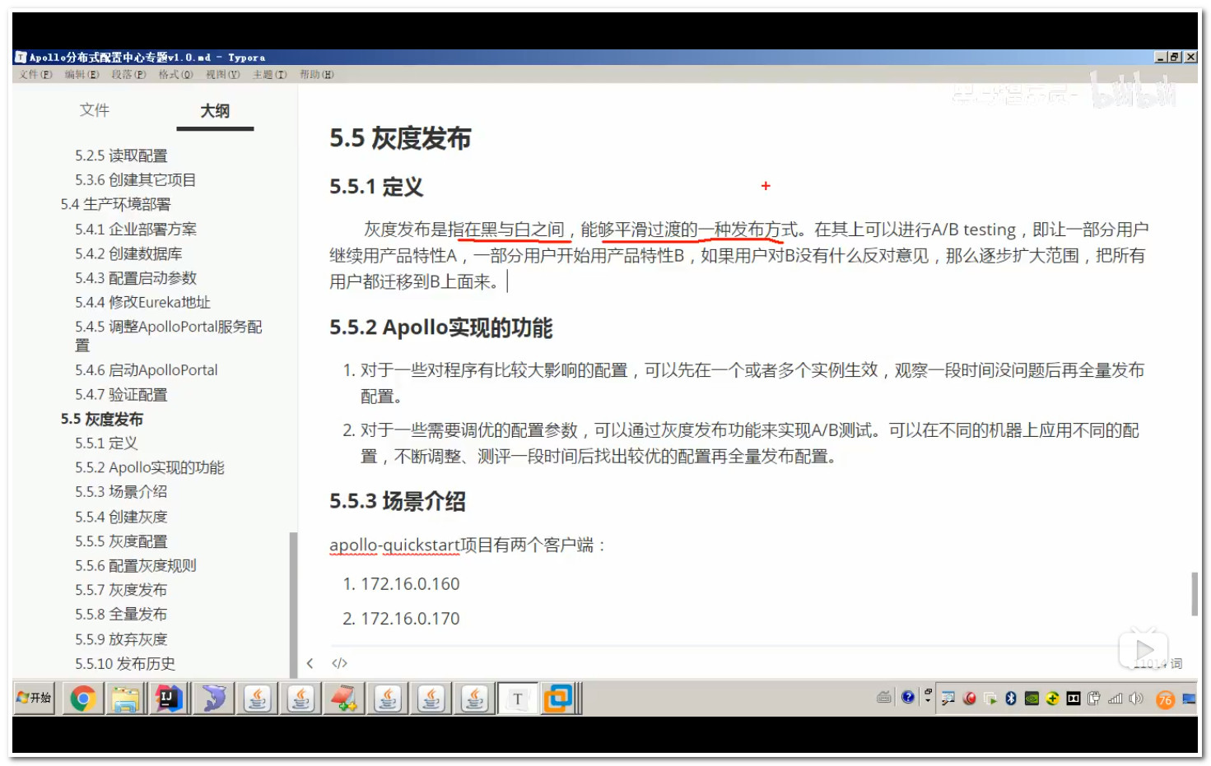Select outline item 5.5.10 发布历史
The height and width of the screenshot is (766, 1211).
(x=125, y=663)
